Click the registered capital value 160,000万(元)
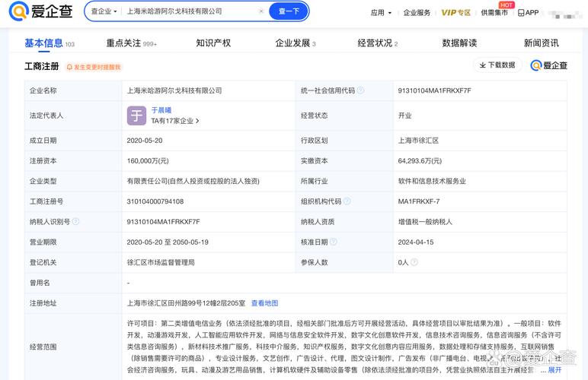Screen dimensions: 588x380 point(148,161)
